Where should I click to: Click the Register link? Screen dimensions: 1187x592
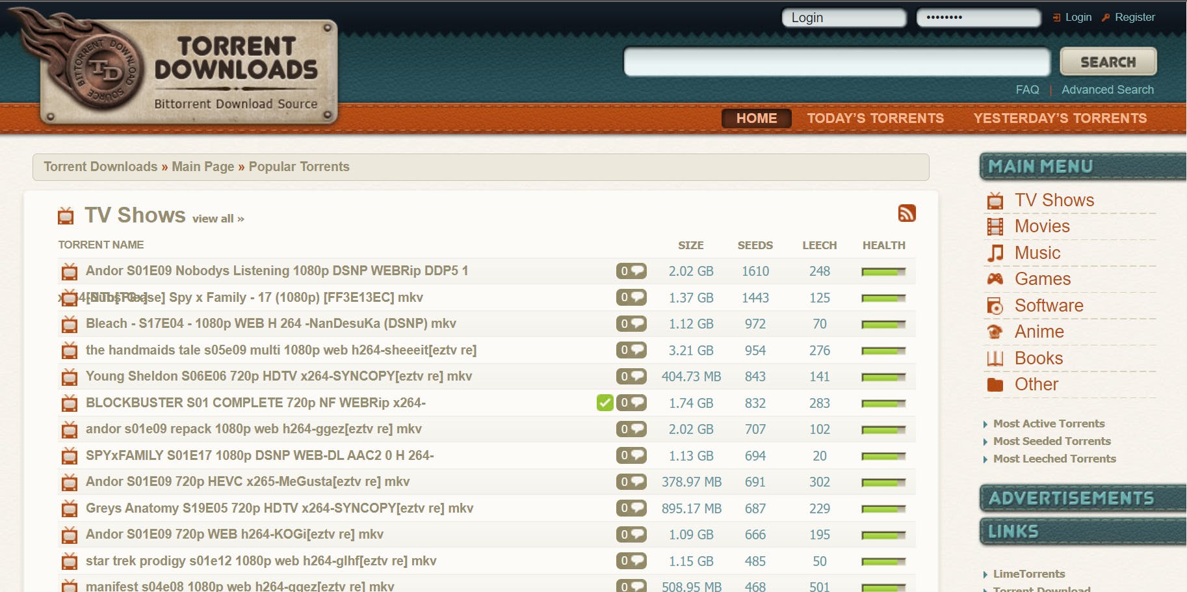pyautogui.click(x=1135, y=18)
